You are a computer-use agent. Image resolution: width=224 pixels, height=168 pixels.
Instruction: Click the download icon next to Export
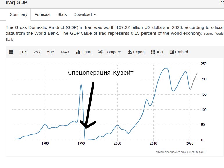[x=130, y=52]
